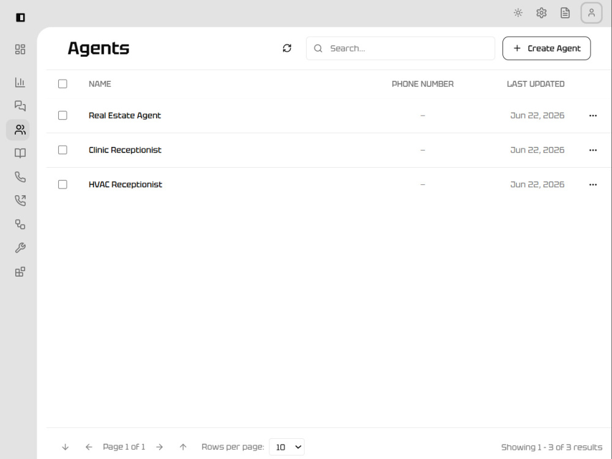Open the dashboard grid icon in sidebar

(20, 49)
